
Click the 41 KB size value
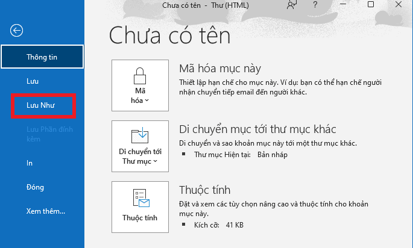(235, 225)
